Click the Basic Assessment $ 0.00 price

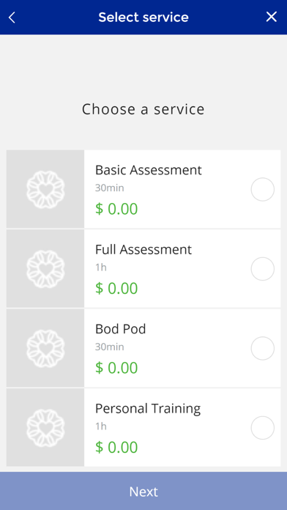tap(116, 209)
